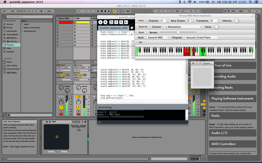Toggle the metronome button

(42, 11)
